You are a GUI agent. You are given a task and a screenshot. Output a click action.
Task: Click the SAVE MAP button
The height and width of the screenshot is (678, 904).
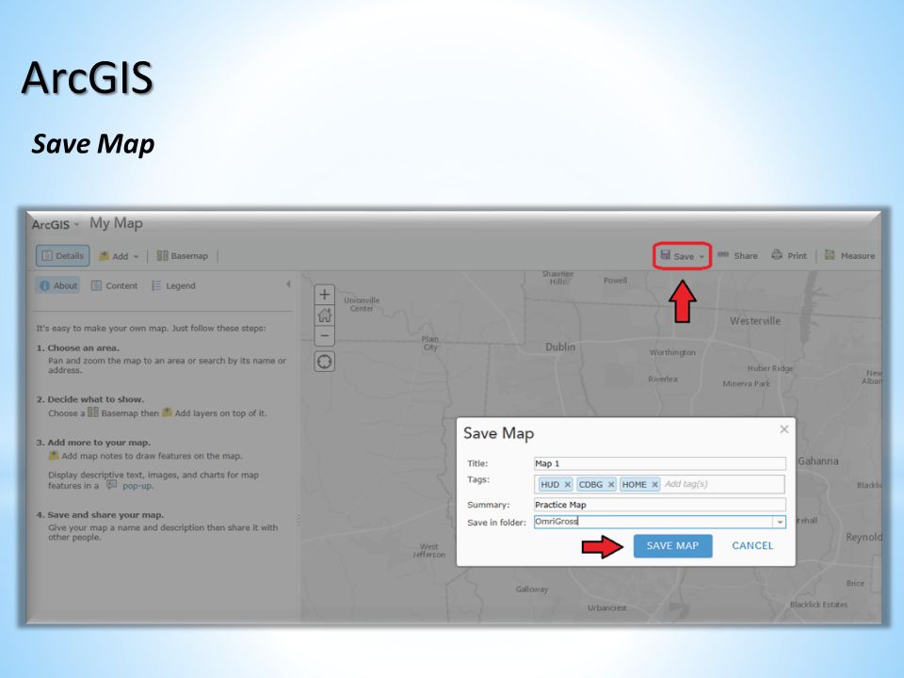(x=672, y=546)
